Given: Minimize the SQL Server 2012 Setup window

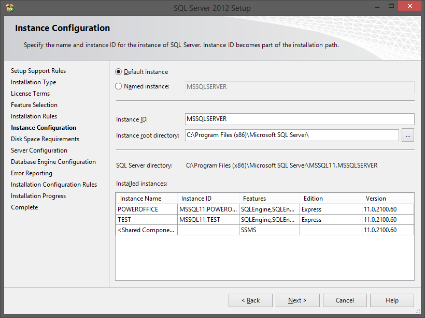Looking at the screenshot, I should [x=377, y=7].
